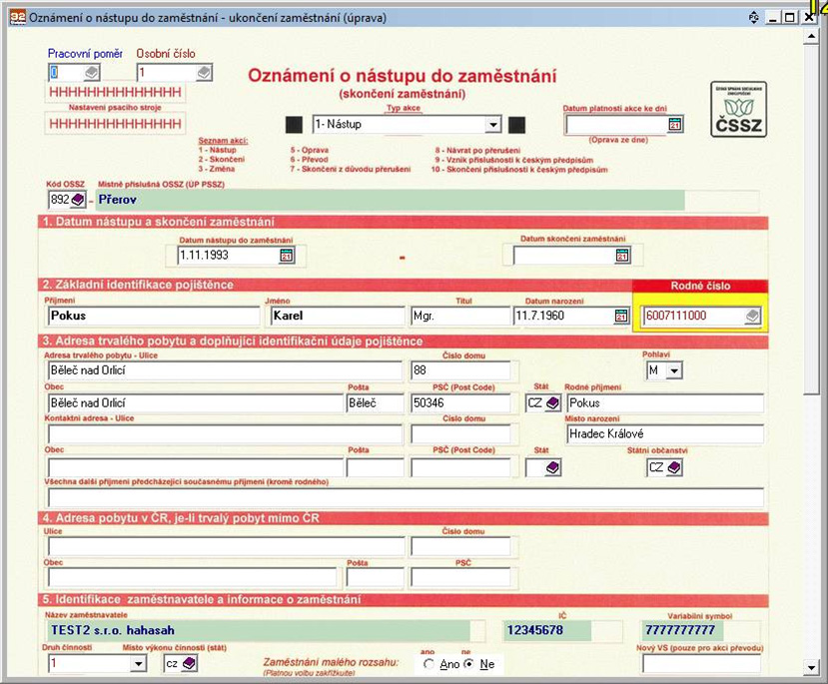Click the permanent address Ulice field
The image size is (828, 684).
[x=225, y=370]
